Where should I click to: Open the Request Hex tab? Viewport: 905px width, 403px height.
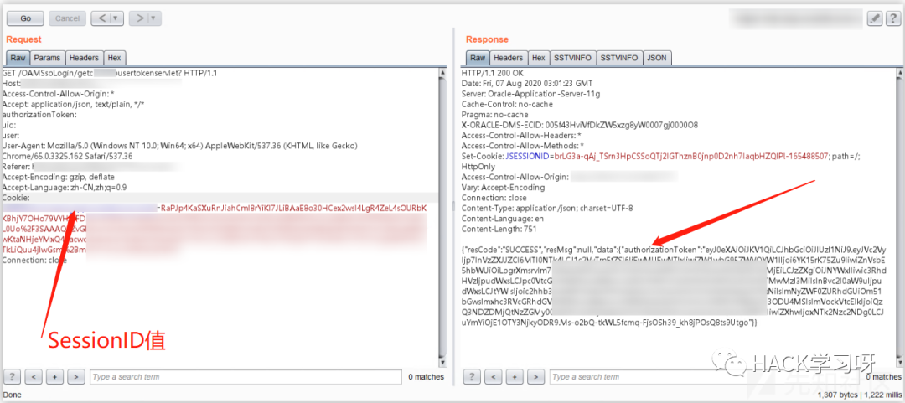point(114,58)
